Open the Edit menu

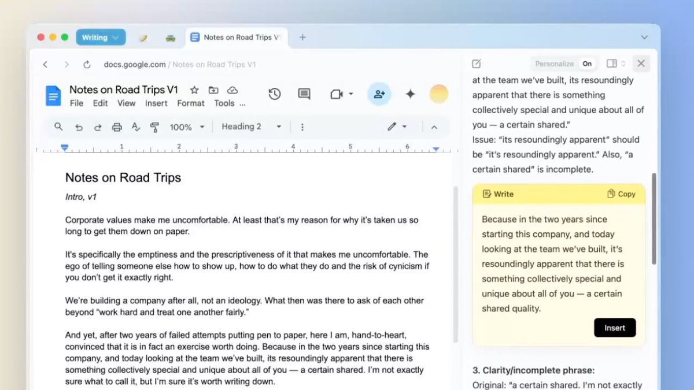pyautogui.click(x=101, y=103)
